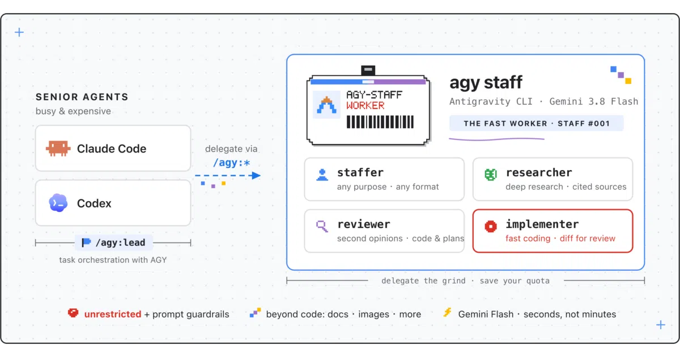680x357 pixels.
Task: Select the Codex card
Action: click(113, 203)
